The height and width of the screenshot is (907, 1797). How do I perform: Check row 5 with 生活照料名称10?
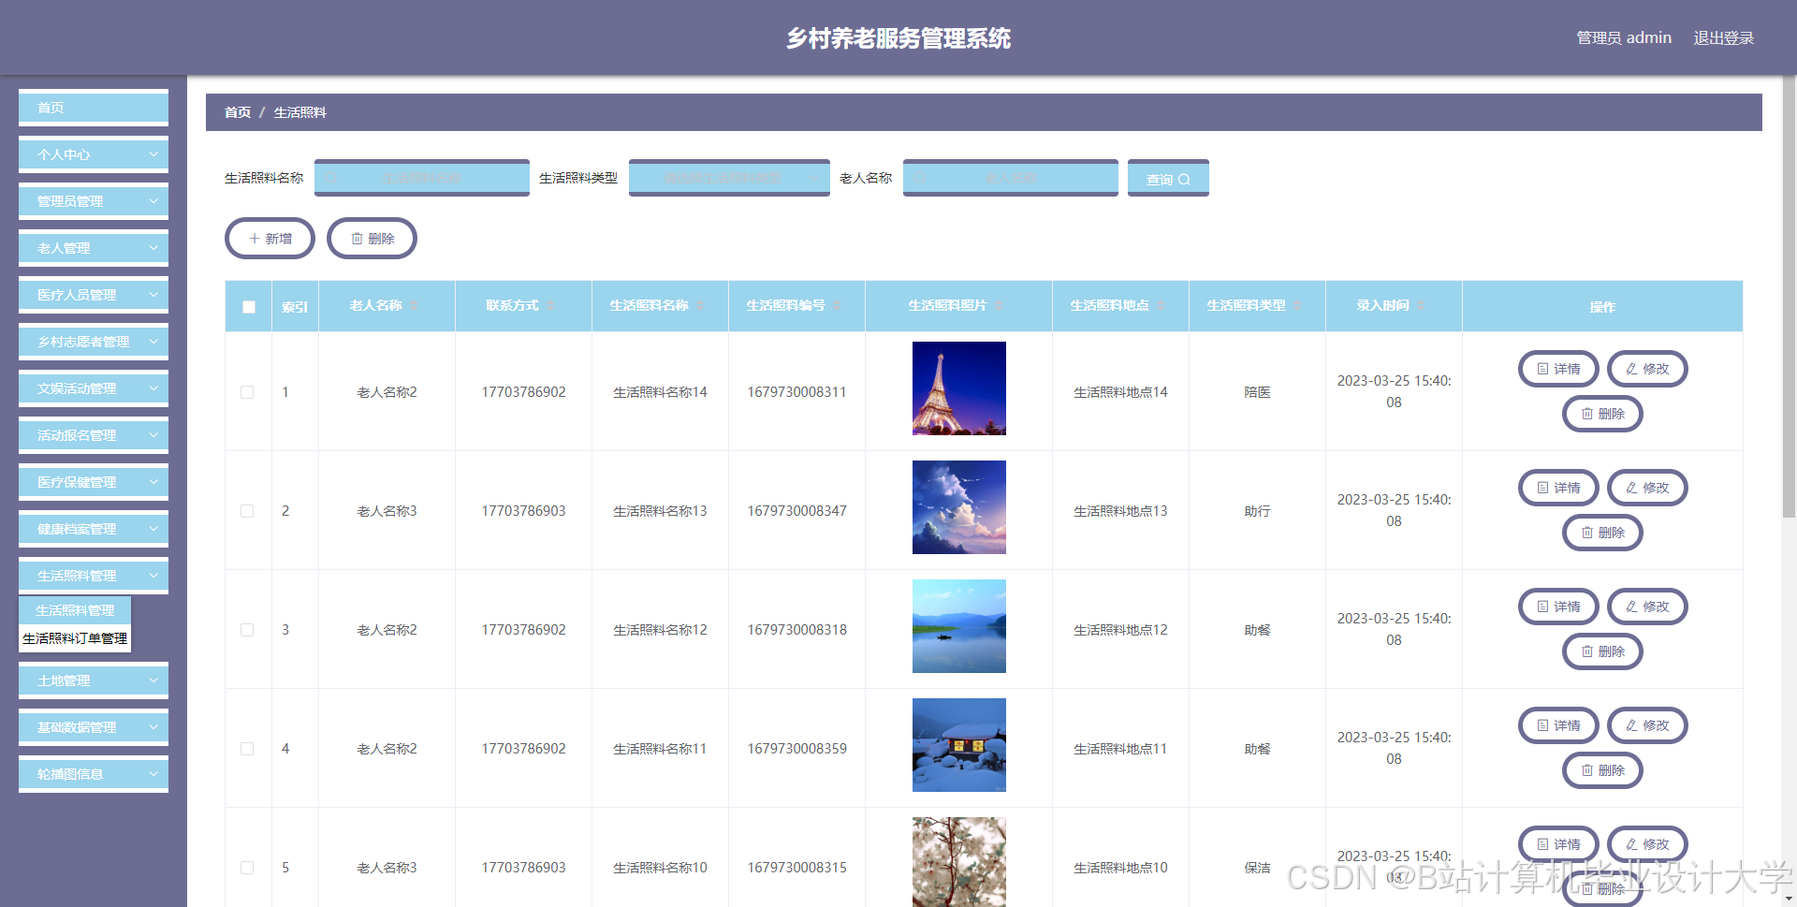(247, 868)
